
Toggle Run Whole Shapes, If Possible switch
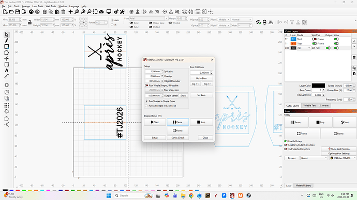coord(146,86)
